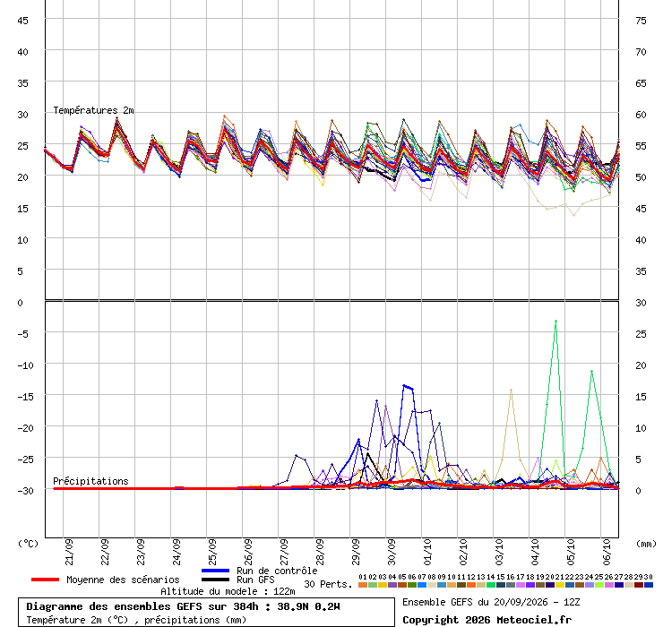Click the 06/10 date label
The height and width of the screenshot is (627, 663).
click(x=607, y=552)
